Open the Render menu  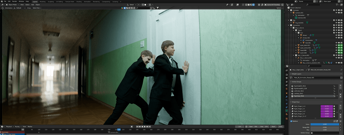15,2
